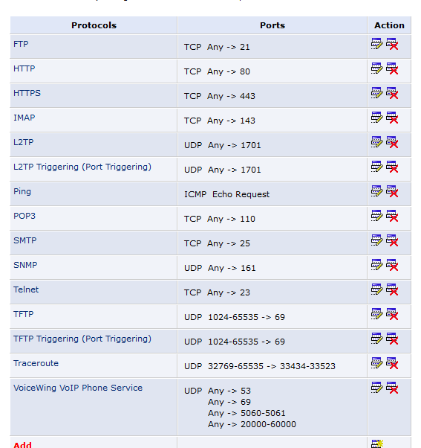Open the Traceroute protocol link
The height and width of the screenshot is (448, 421).
pos(36,363)
